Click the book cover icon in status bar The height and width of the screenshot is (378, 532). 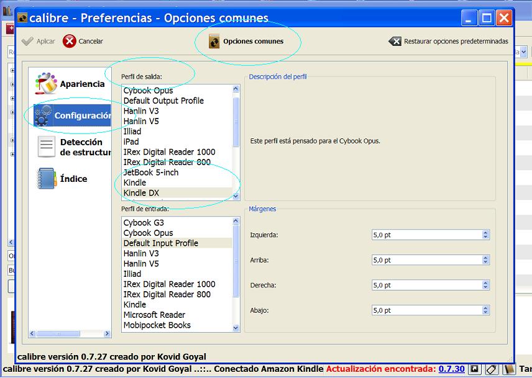click(508, 369)
